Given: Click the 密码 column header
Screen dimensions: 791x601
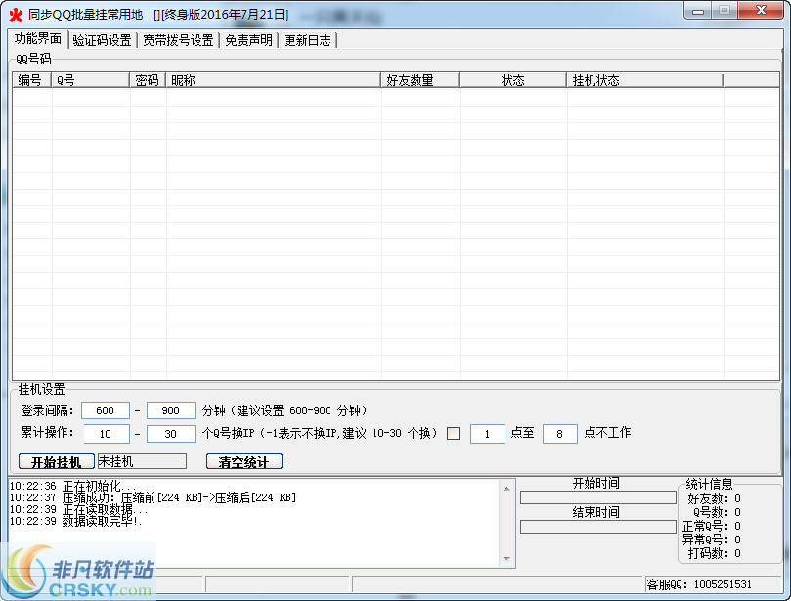Looking at the screenshot, I should (x=148, y=80).
